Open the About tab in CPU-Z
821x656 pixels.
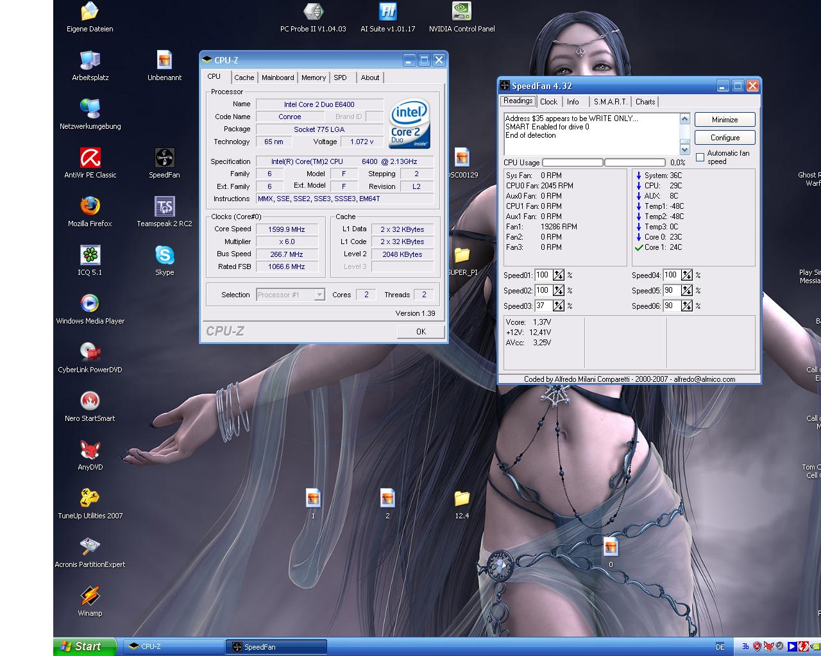pyautogui.click(x=370, y=78)
